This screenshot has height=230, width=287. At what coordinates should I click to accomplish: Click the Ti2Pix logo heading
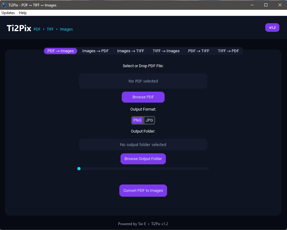coord(19,28)
